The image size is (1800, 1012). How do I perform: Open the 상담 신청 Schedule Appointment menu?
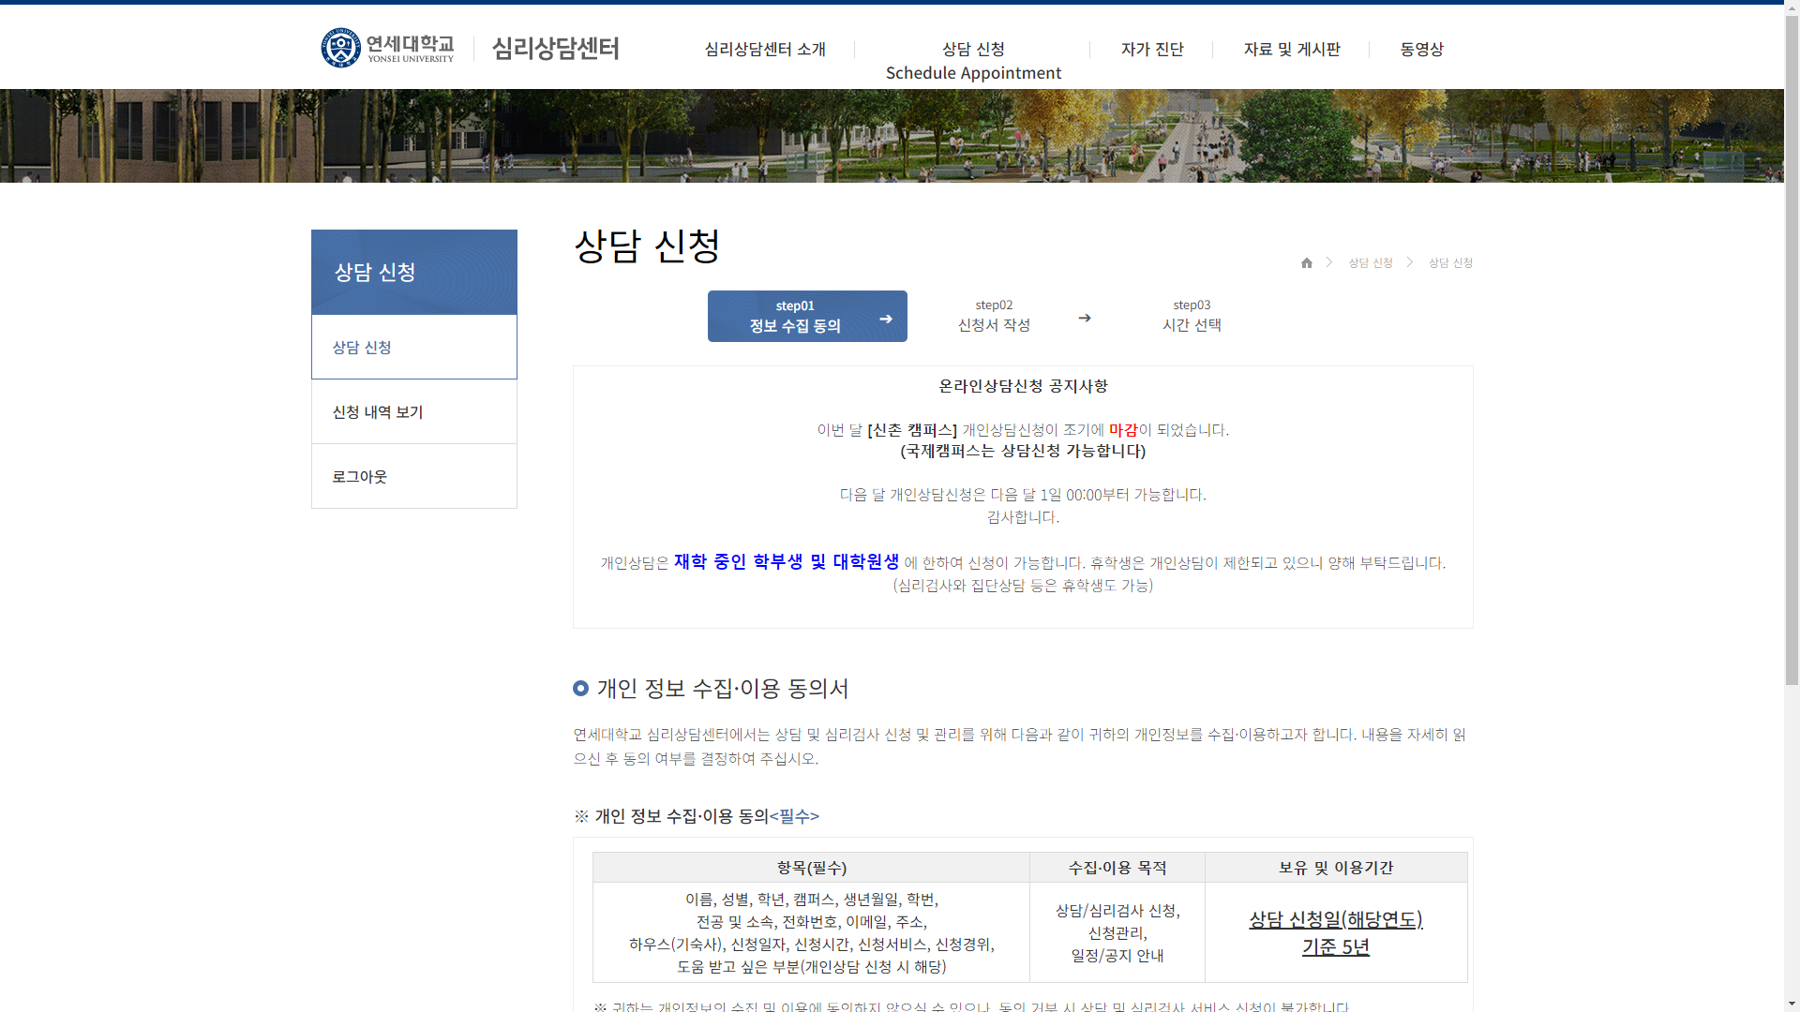(973, 60)
